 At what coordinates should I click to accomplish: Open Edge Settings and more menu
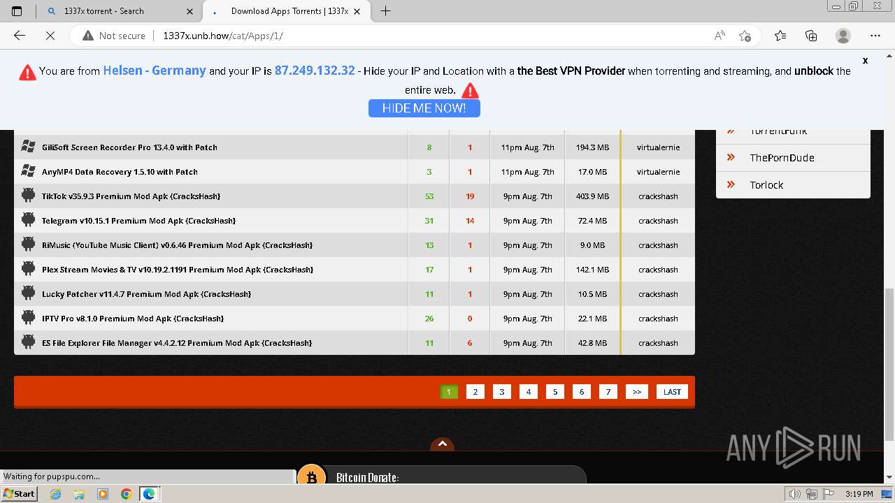click(x=875, y=36)
